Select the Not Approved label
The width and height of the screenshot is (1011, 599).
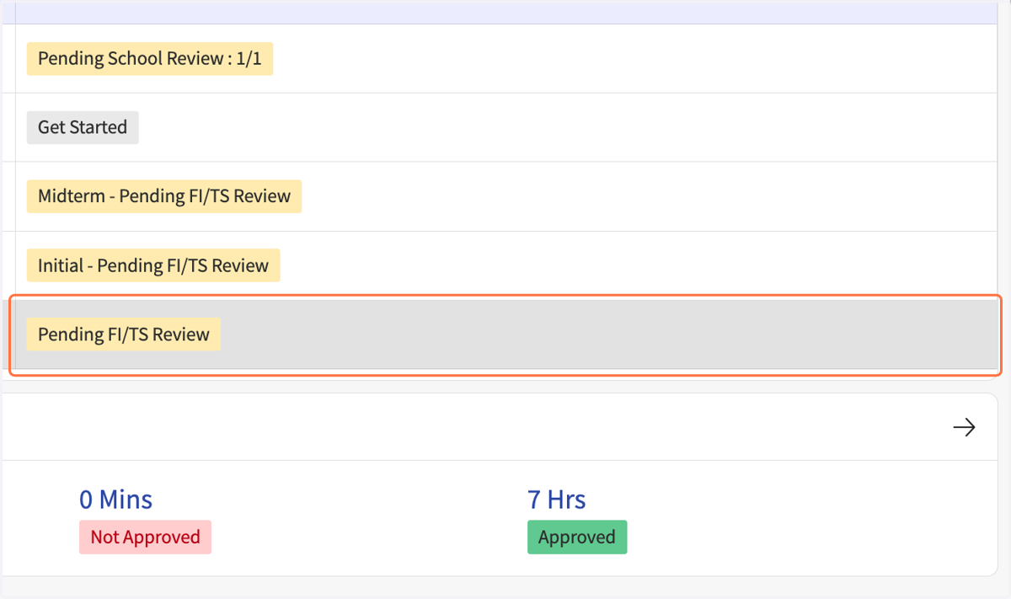[145, 537]
